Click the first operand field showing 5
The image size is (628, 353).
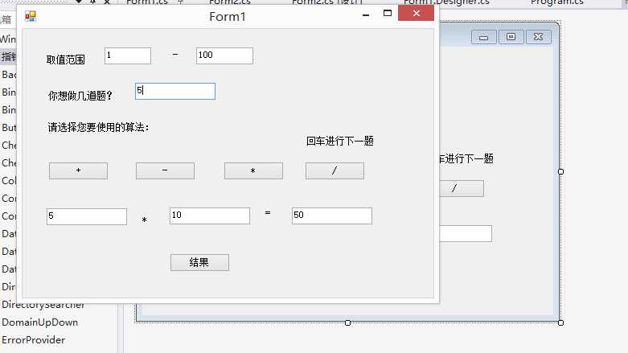coord(87,216)
